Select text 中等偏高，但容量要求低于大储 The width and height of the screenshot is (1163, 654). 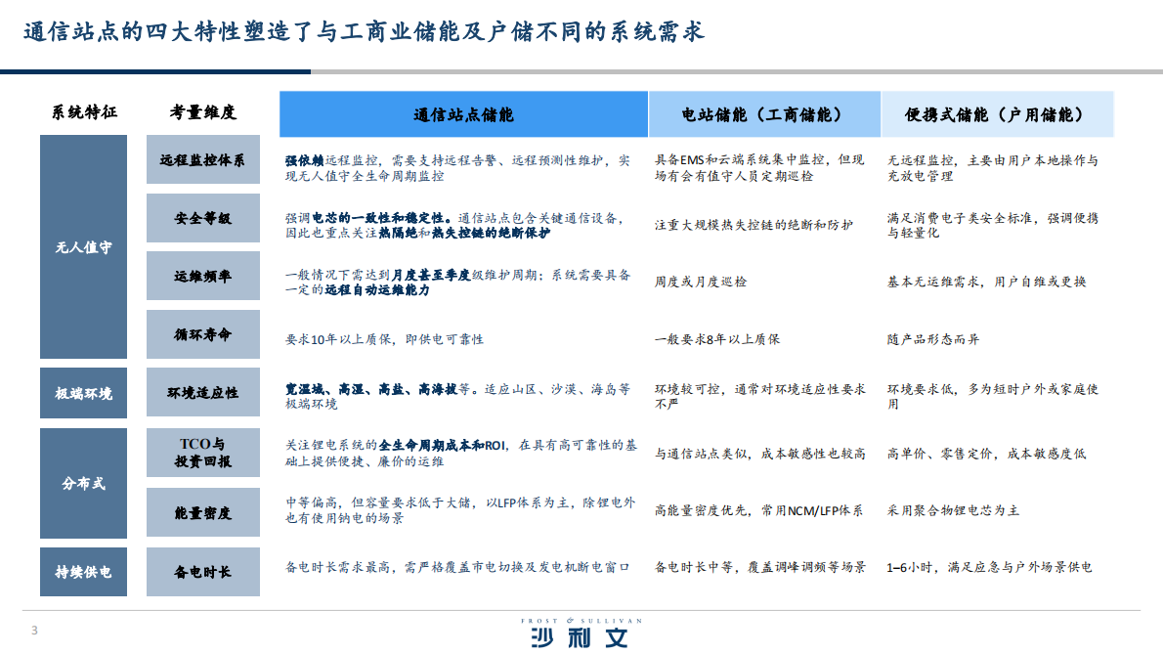point(460,510)
